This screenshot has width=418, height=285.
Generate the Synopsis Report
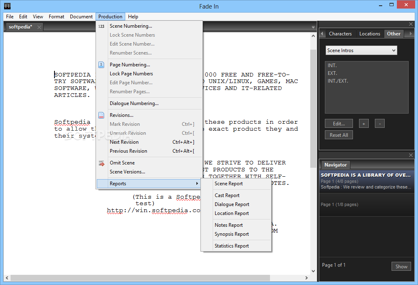(236, 234)
